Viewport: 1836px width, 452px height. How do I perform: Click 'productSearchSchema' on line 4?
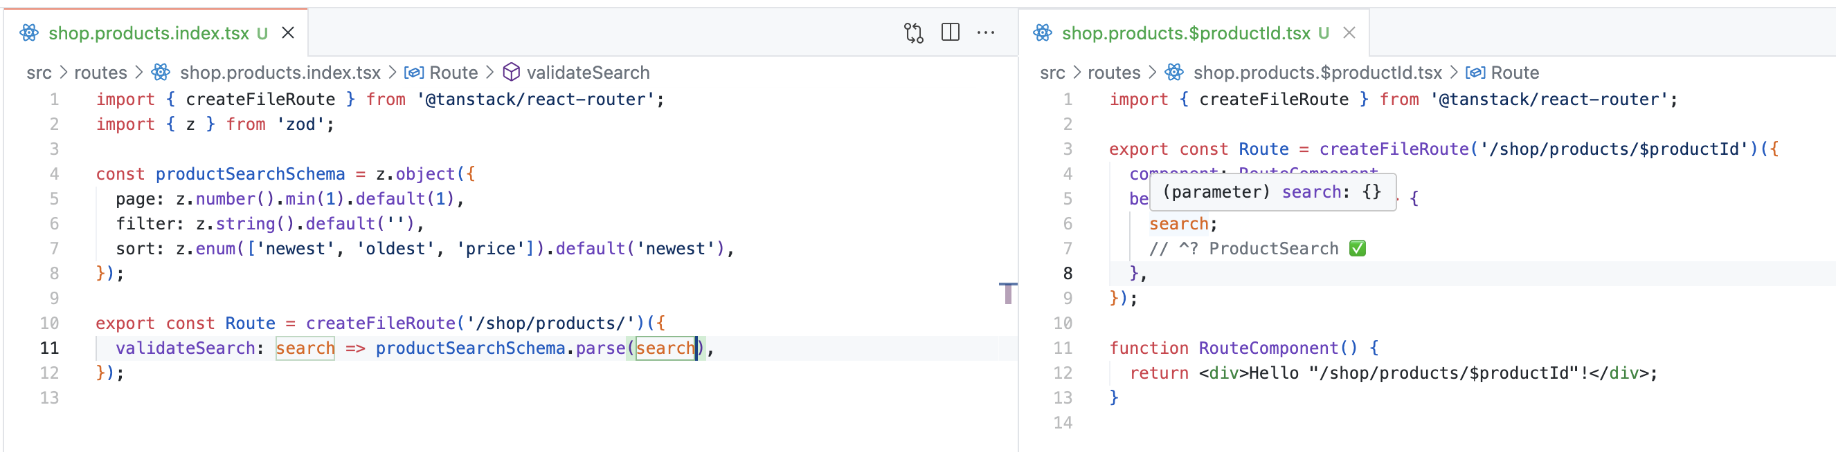pos(250,174)
